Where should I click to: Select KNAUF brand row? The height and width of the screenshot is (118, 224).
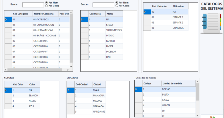point(102,25)
